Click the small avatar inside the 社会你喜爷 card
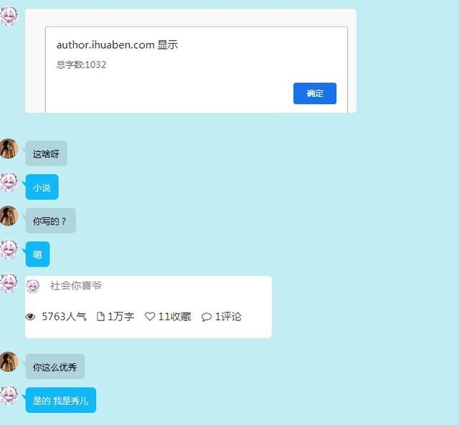 pyautogui.click(x=33, y=286)
